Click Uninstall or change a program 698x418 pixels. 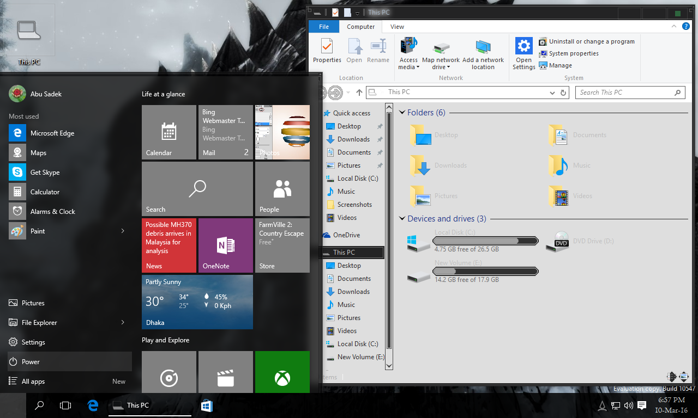(x=587, y=41)
